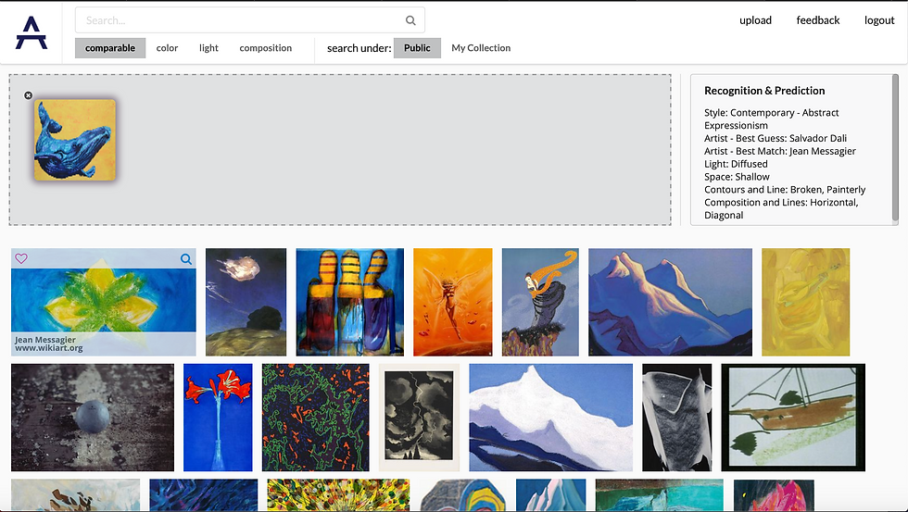Open the brown brushstroke with green leaves painting
This screenshot has width=908, height=512.
pyautogui.click(x=793, y=418)
